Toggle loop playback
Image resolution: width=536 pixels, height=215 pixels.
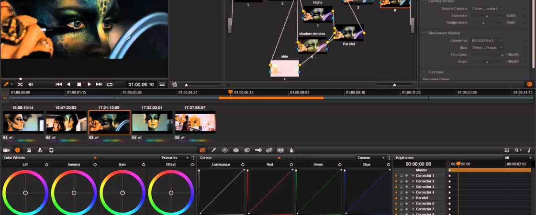[x=110, y=84]
